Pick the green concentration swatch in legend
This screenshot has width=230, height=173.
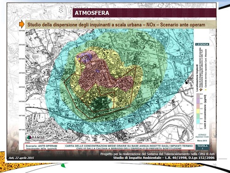point(198,116)
